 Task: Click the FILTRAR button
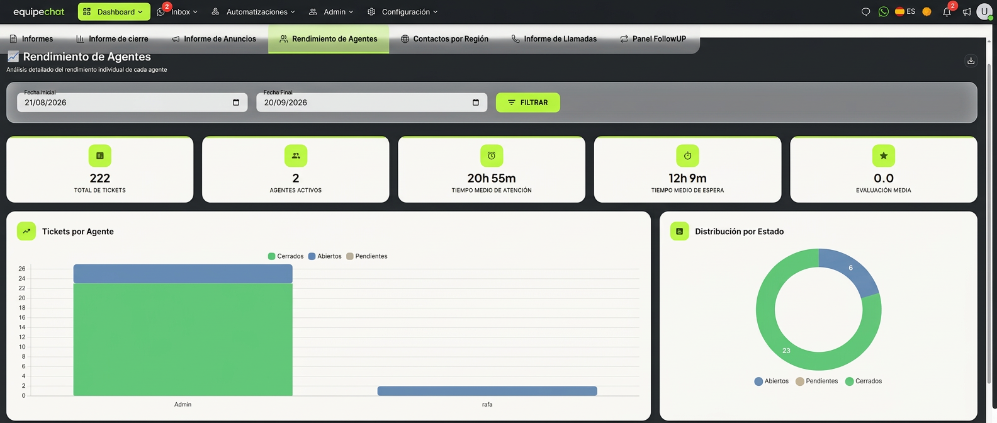point(528,103)
